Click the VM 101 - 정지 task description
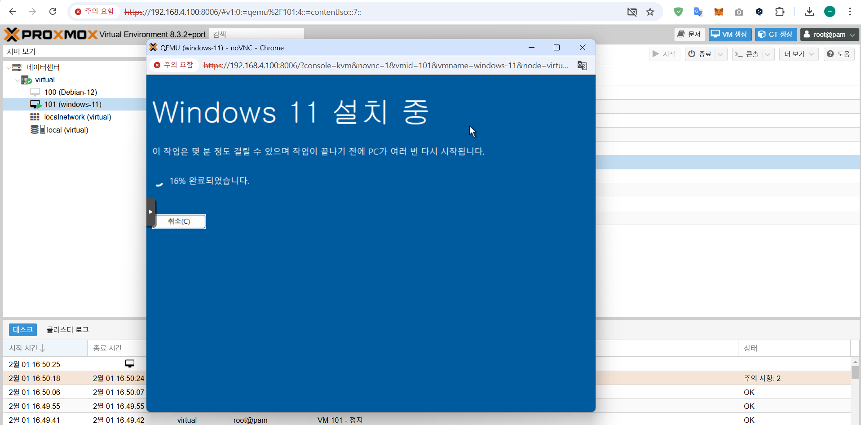Screen dimensions: 861x425 [x=340, y=420]
